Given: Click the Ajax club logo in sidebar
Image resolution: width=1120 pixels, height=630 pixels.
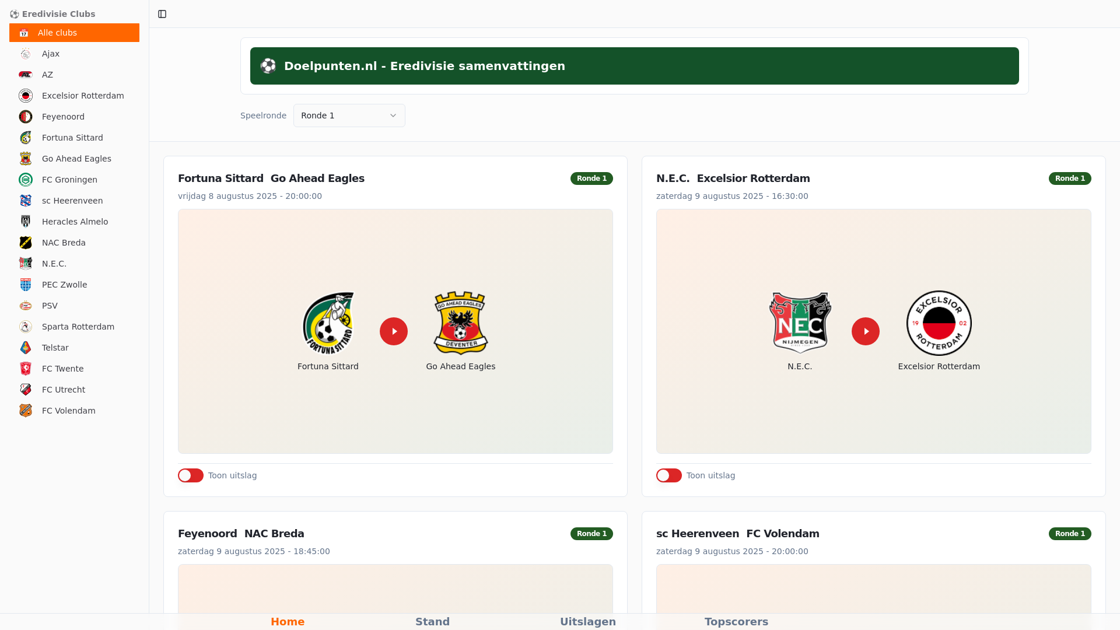Looking at the screenshot, I should click(26, 54).
